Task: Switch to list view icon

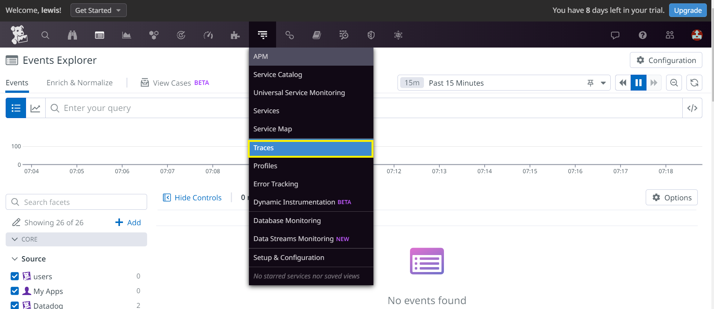Action: coord(16,108)
